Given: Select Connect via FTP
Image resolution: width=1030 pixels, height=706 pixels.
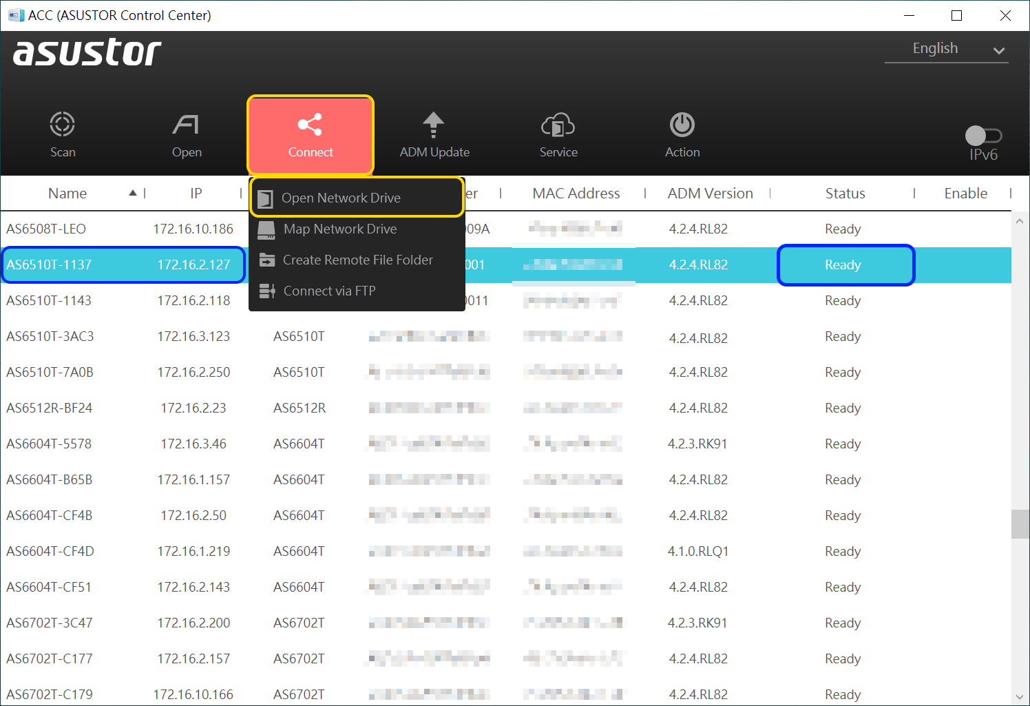Looking at the screenshot, I should coord(357,291).
